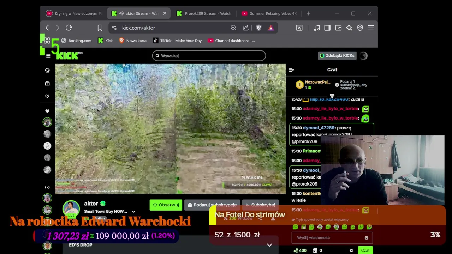This screenshot has height=254, width=452.
Task: Click the dymool_47289 username in chat
Action: (x=319, y=128)
